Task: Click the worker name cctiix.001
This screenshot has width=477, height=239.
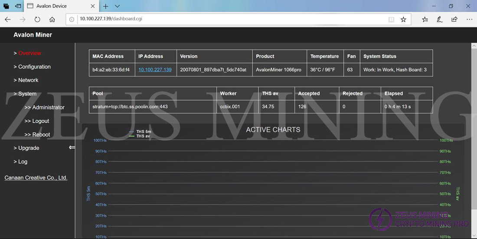Action: click(x=230, y=107)
